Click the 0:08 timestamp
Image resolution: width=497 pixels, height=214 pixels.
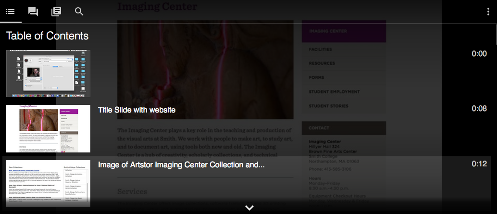[479, 109]
